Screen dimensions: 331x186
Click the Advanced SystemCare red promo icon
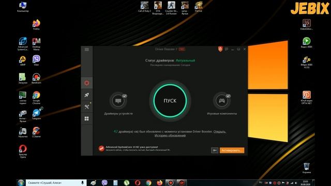click(x=101, y=148)
